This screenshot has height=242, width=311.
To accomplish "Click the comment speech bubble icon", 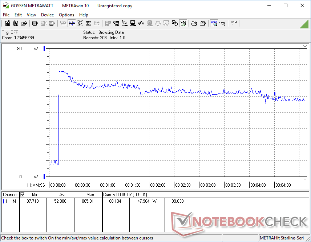I will click(234, 23).
